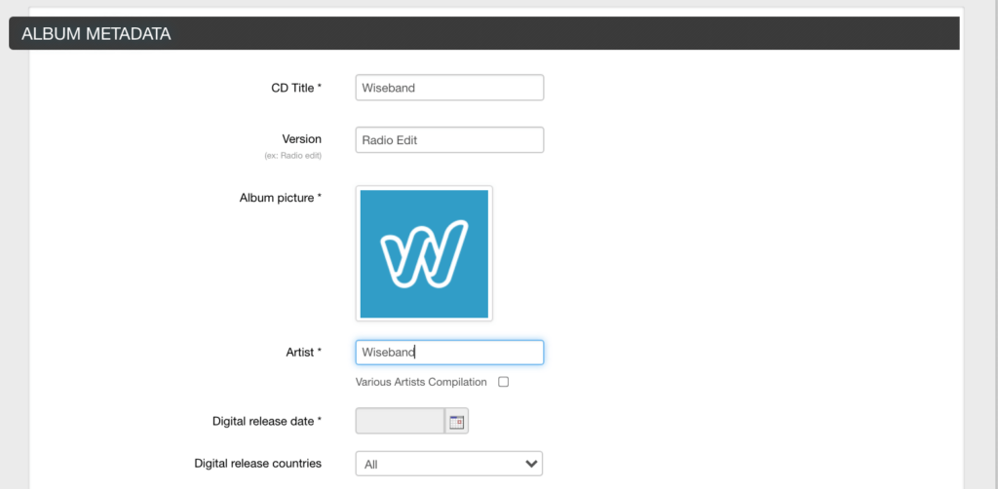Click the Version field containing Radio Edit
This screenshot has height=489, width=998.
[449, 140]
